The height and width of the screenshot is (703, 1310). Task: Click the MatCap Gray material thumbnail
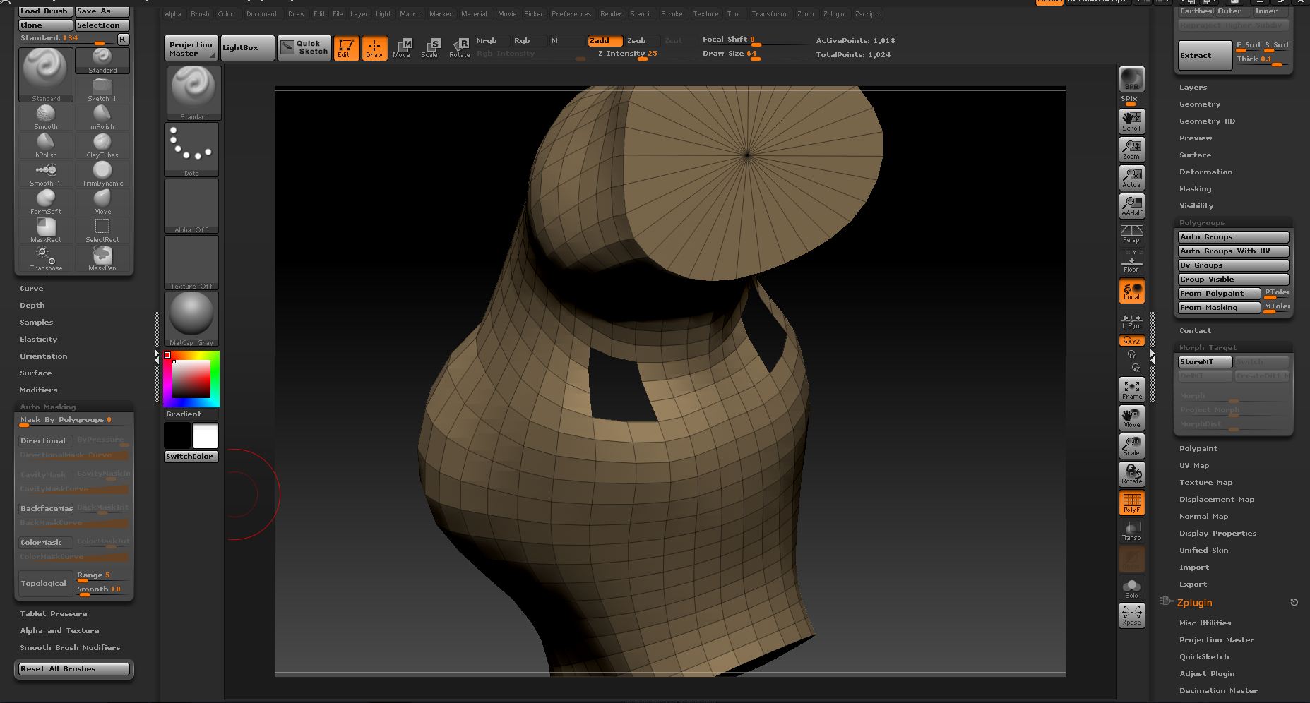[191, 318]
